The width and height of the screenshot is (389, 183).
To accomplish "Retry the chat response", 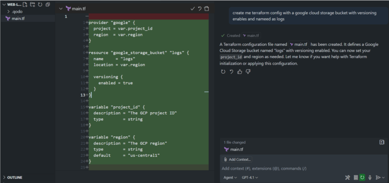I will click(223, 72).
